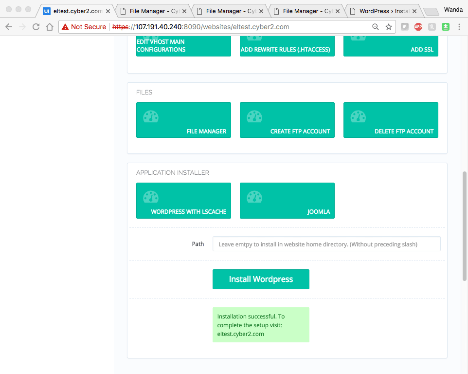Close the WordPress Installation tab
Image resolution: width=468 pixels, height=374 pixels.
point(414,11)
